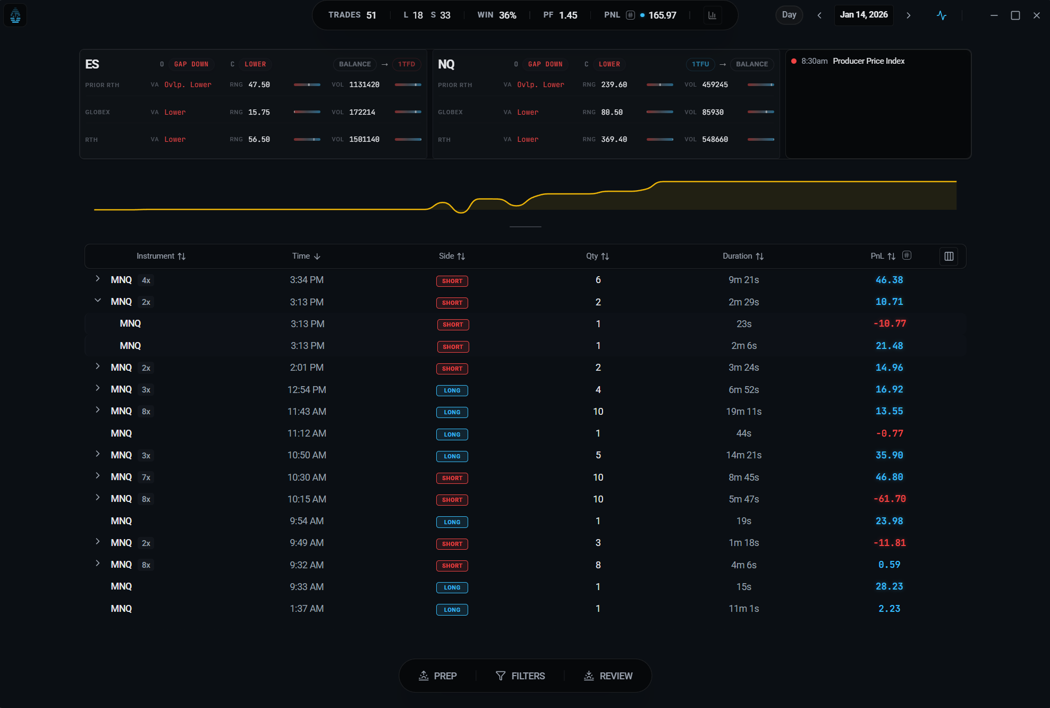Open the REVIEW tab
Screen dimensions: 1050x708
(x=608, y=676)
